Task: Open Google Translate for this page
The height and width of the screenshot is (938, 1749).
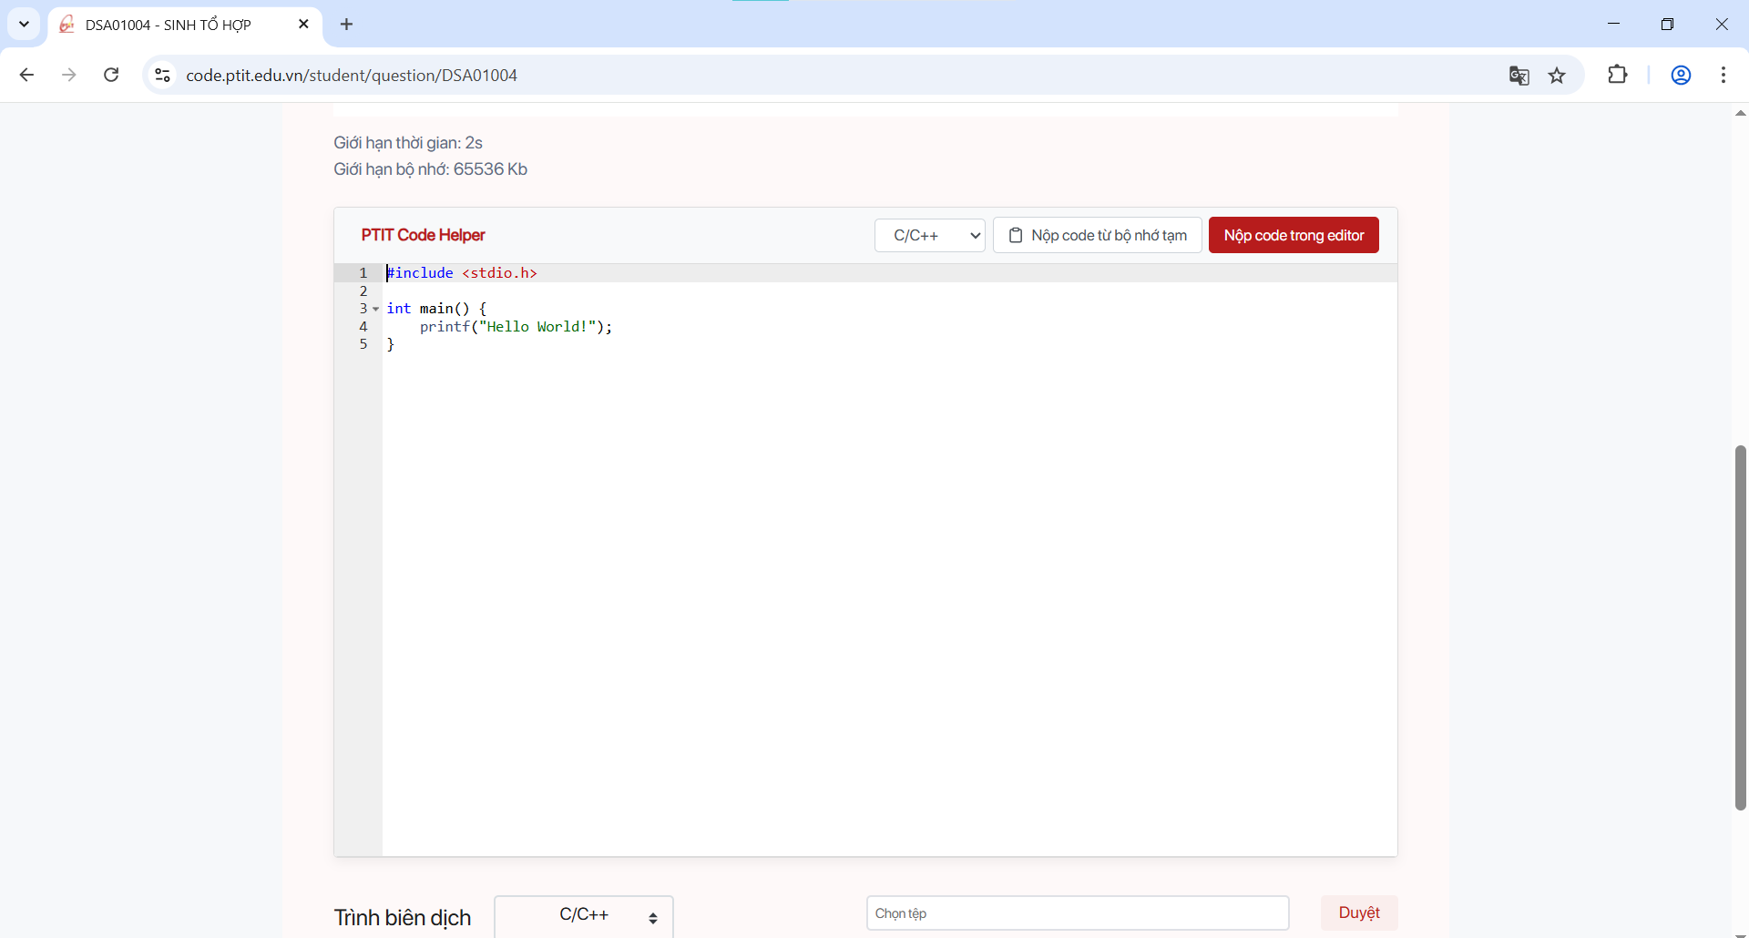Action: pyautogui.click(x=1519, y=76)
